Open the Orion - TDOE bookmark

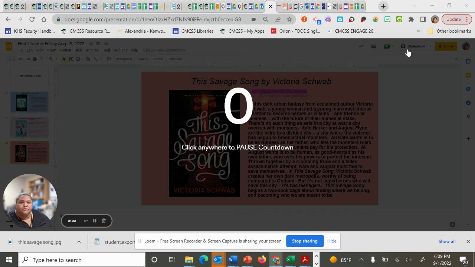(x=295, y=31)
